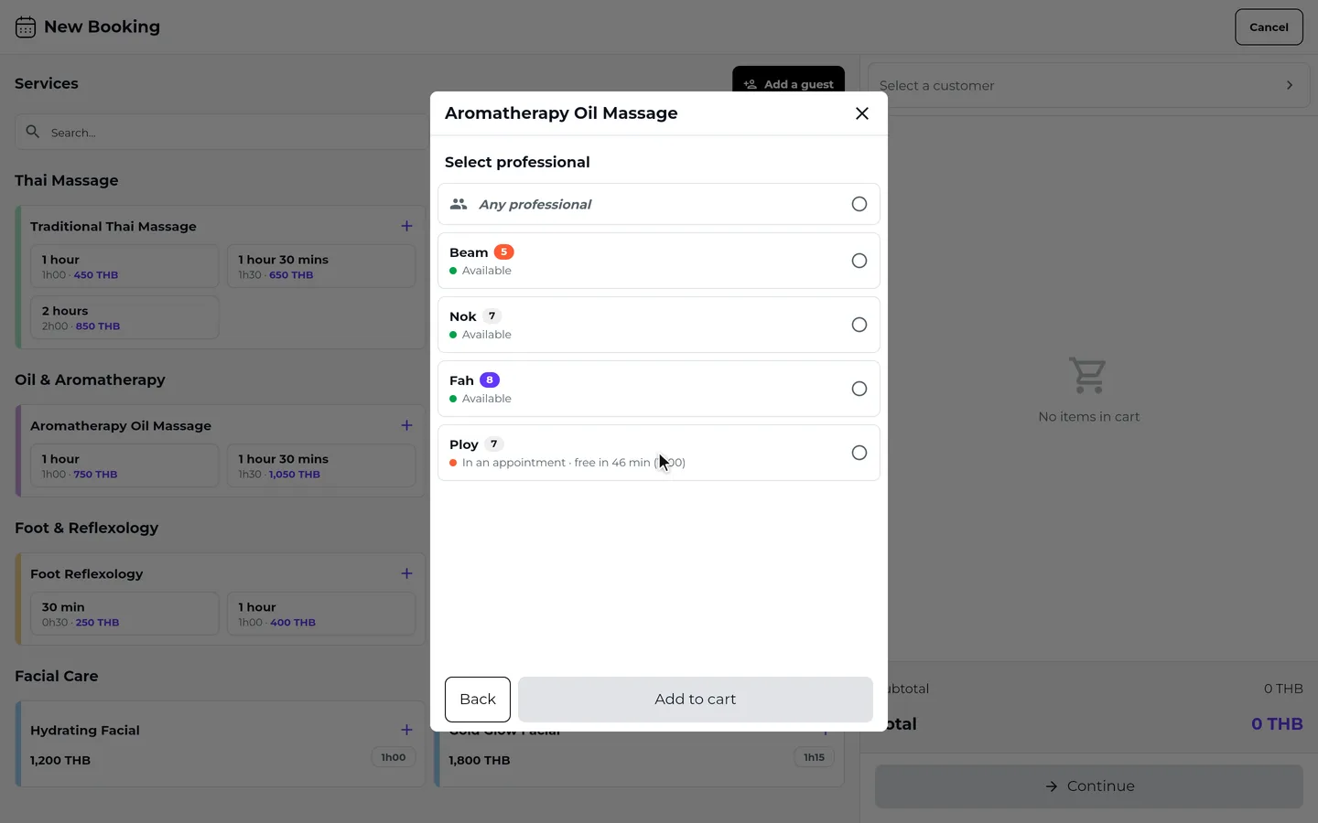Select Aromatherapy 1 hour 750 THB option
This screenshot has height=823, width=1318.
pos(124,465)
